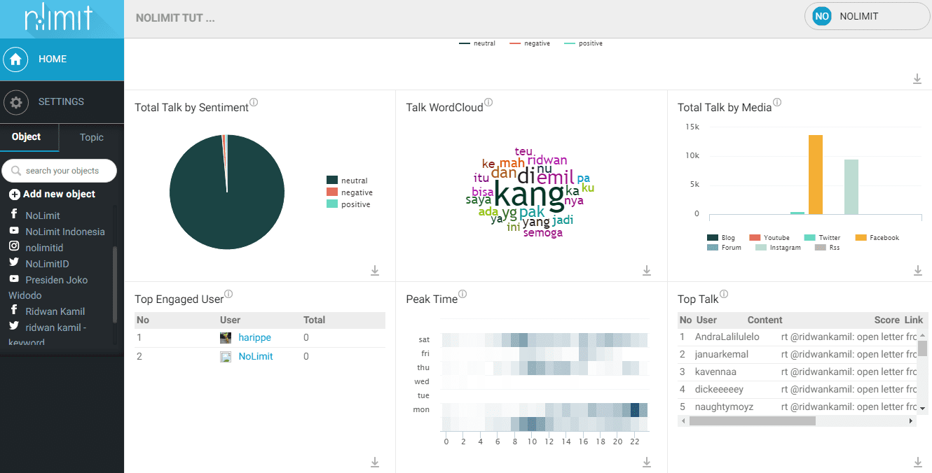Image resolution: width=932 pixels, height=473 pixels.
Task: Open info icon next to Peak Time
Action: click(462, 295)
